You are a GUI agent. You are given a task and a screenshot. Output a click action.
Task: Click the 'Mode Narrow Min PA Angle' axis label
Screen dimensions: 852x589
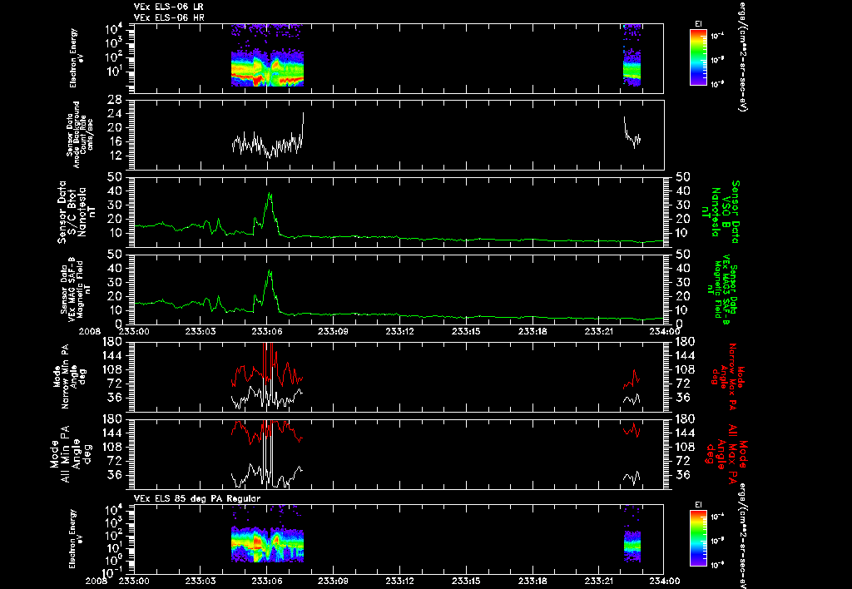69,376
